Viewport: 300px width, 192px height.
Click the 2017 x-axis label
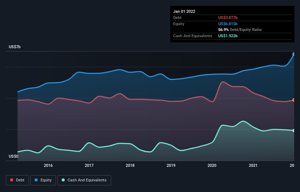pyautogui.click(x=89, y=165)
